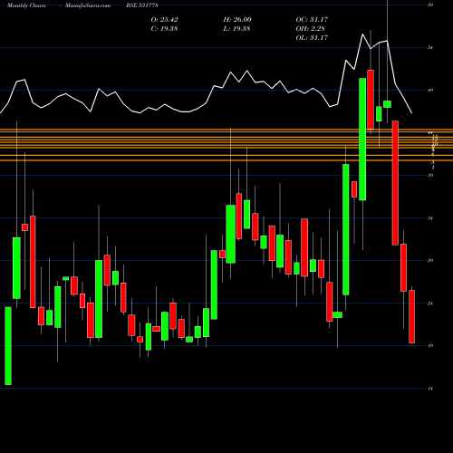Click the high value "H: 26.00"
This screenshot has width=453, height=453.
237,20
